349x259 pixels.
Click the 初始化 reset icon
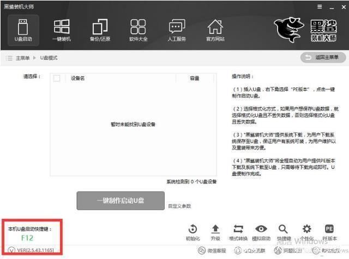click(192, 233)
